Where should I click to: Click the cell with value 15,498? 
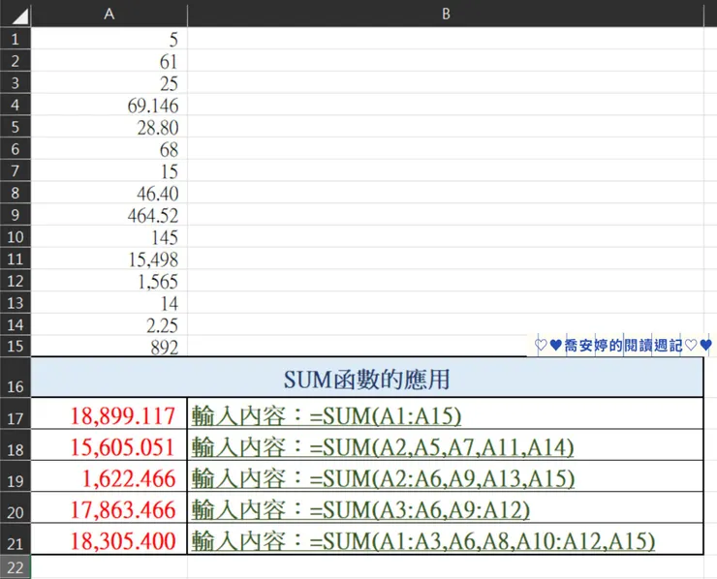click(109, 259)
